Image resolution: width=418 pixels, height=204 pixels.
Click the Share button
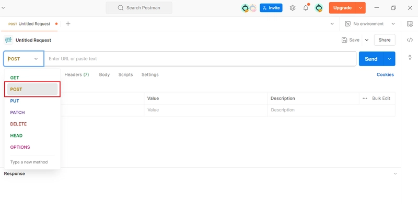(385, 40)
